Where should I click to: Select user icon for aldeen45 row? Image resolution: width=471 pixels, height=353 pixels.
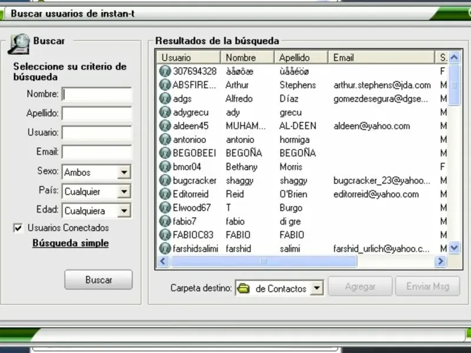[165, 126]
